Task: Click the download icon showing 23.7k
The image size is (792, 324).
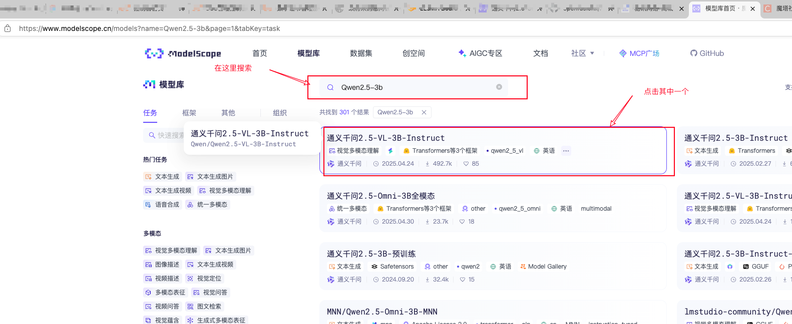Action: coord(427,222)
